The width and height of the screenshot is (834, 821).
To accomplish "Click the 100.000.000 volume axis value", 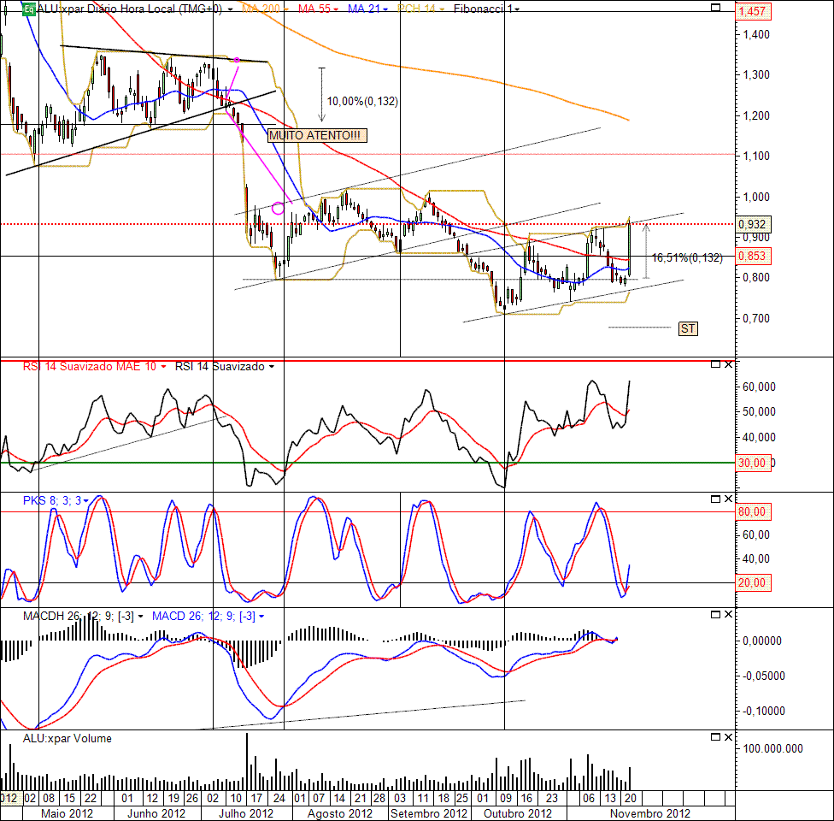I will tap(772, 748).
